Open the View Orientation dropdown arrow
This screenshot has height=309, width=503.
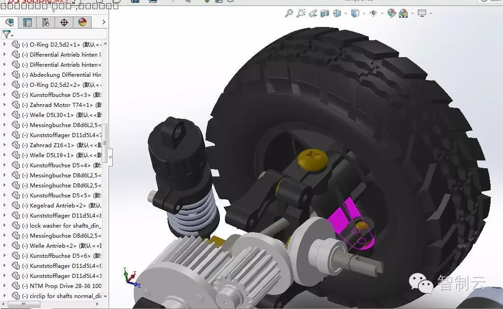coord(345,13)
